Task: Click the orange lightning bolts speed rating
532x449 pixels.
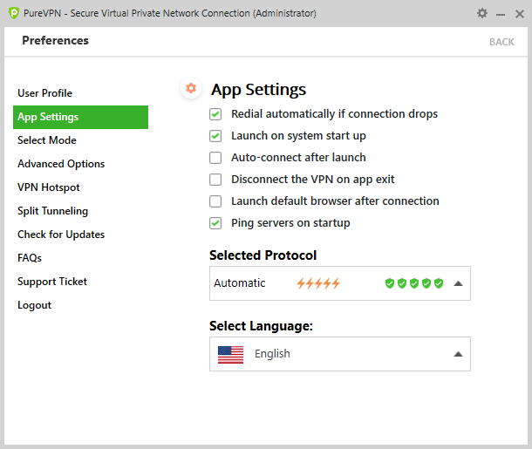Action: coord(318,283)
